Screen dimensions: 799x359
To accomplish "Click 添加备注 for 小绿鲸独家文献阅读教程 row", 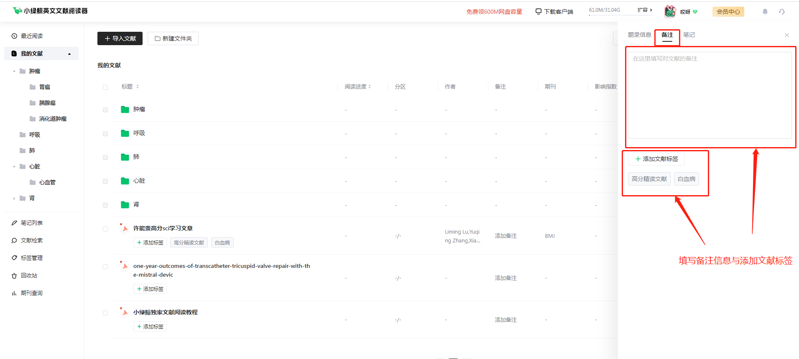I will click(x=506, y=320).
